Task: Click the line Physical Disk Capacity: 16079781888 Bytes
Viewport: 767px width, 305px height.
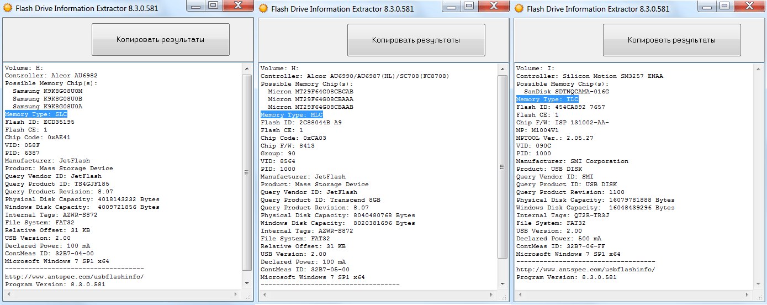Action: click(x=595, y=199)
